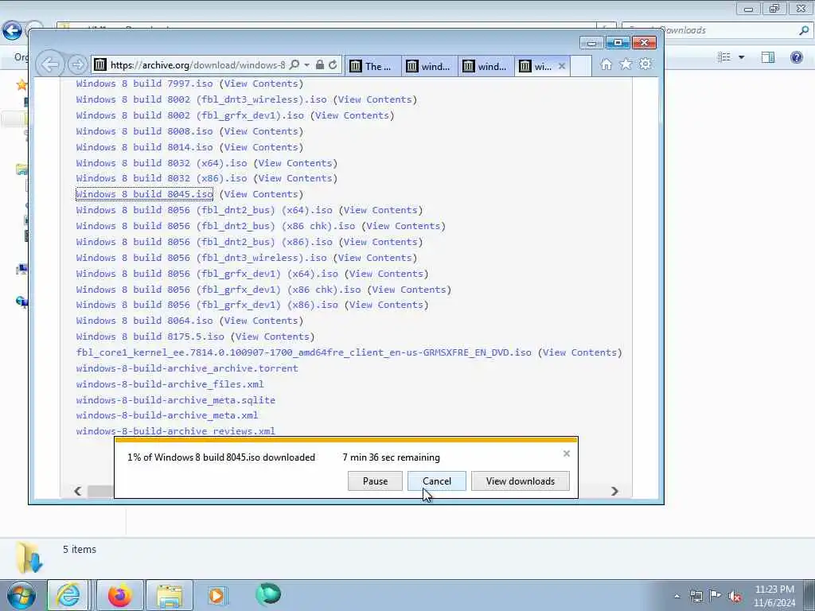Viewport: 815px width, 611px height.
Task: Dismiss the download notification bar
Action: click(567, 453)
